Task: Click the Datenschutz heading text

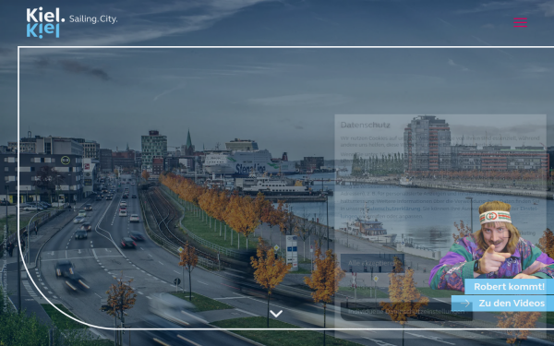Action: 366,125
